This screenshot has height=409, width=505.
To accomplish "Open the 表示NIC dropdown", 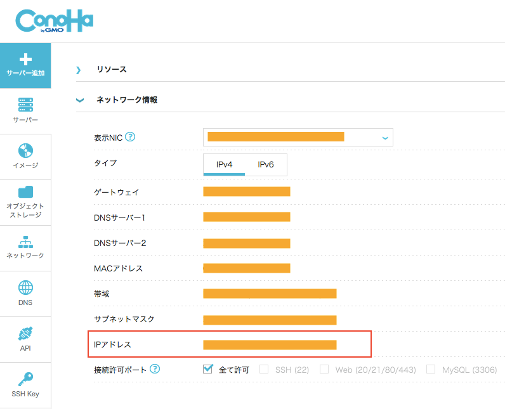I will click(x=298, y=138).
